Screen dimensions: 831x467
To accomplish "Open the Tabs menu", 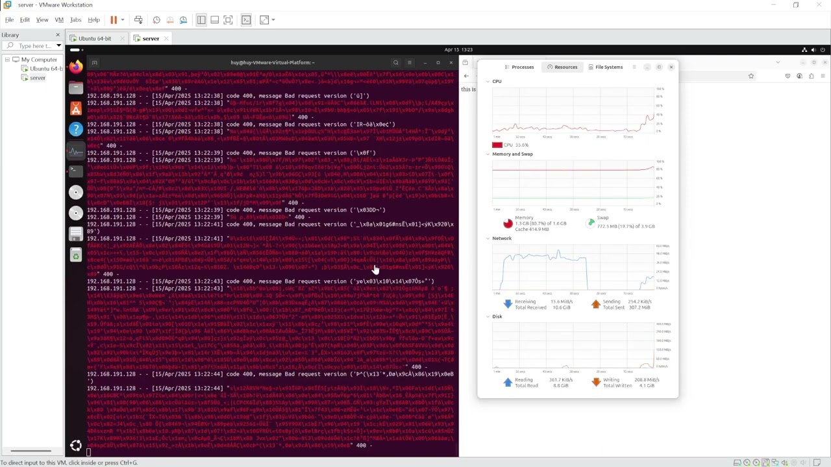I will 75,20.
